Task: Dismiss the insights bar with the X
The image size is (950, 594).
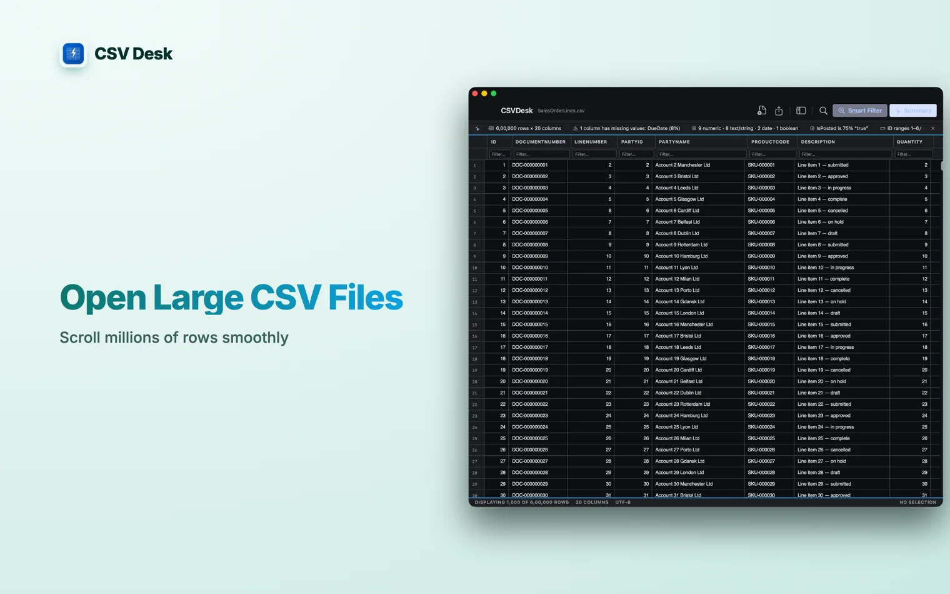Action: tap(932, 128)
